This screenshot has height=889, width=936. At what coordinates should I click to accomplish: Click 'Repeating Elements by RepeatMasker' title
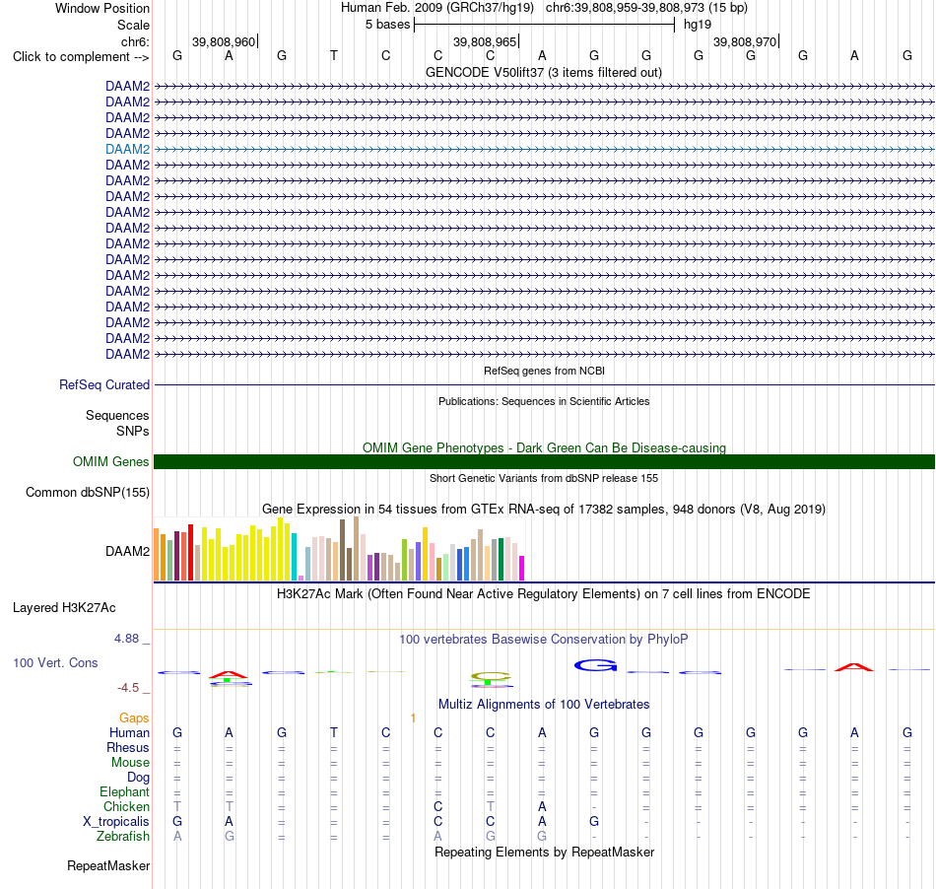(544, 852)
